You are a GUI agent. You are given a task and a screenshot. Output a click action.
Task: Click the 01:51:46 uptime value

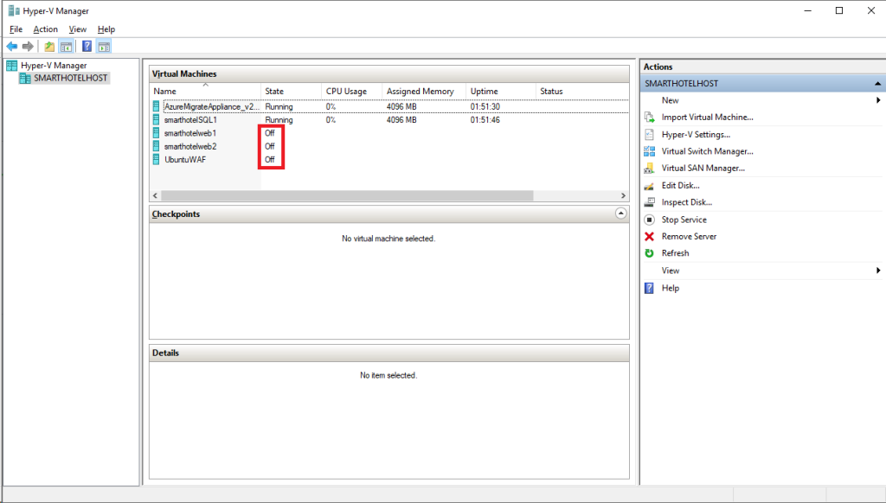(485, 119)
